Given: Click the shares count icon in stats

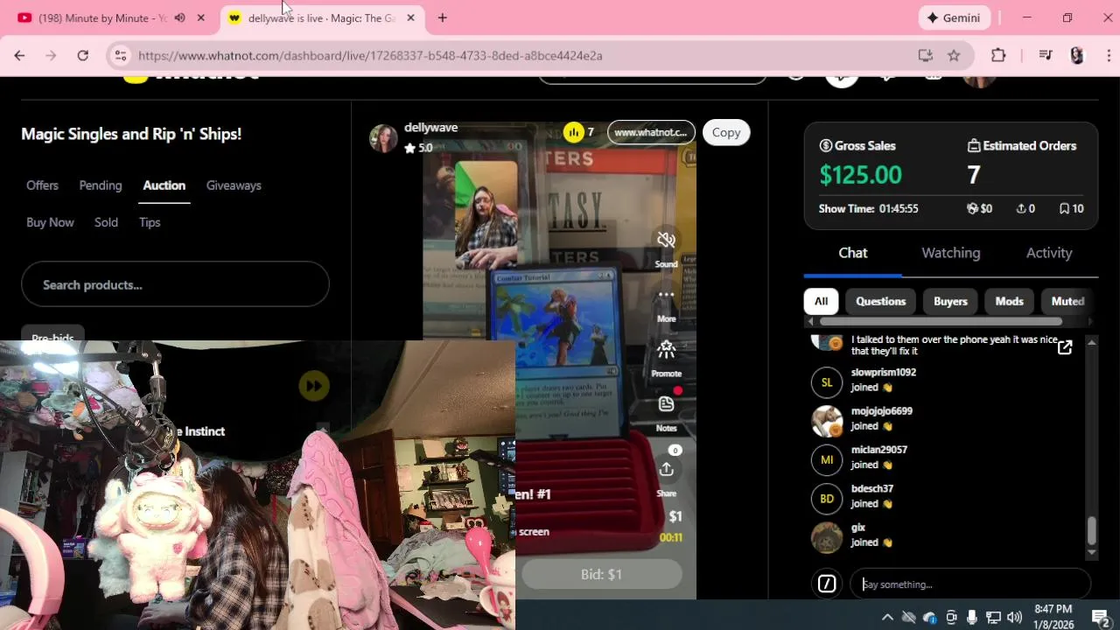Looking at the screenshot, I should [1020, 208].
